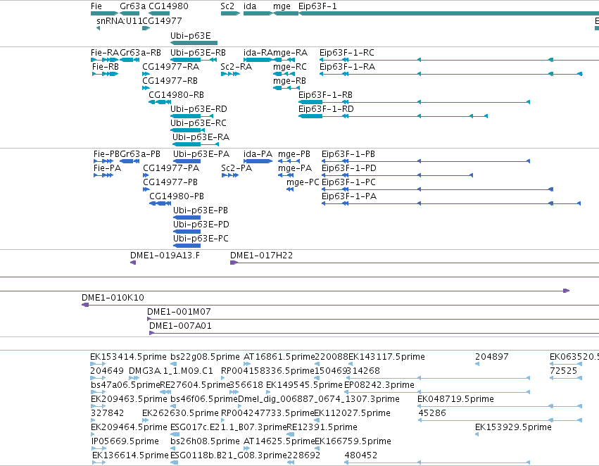This screenshot has height=466, width=599.
Task: Click the snRNA:U11 label
Action: 119,20
